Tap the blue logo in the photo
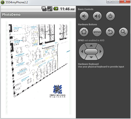 pyautogui.click(x=58, y=89)
